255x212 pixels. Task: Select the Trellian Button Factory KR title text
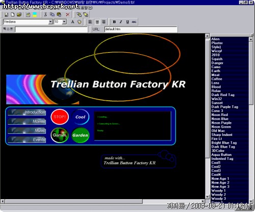pos(118,84)
